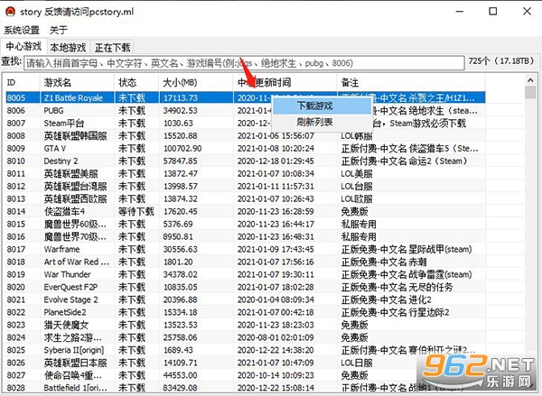Click the update time 2020-08-01 02:01:09
This screenshot has height=396, width=542.
click(276, 337)
